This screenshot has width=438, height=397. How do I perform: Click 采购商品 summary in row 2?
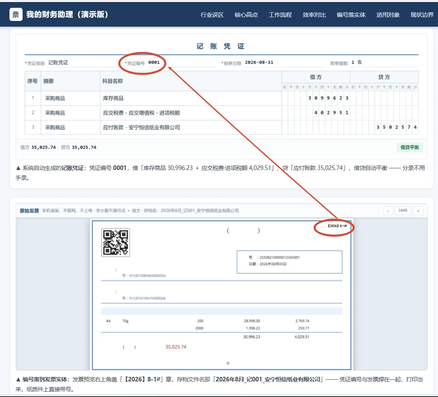click(55, 113)
